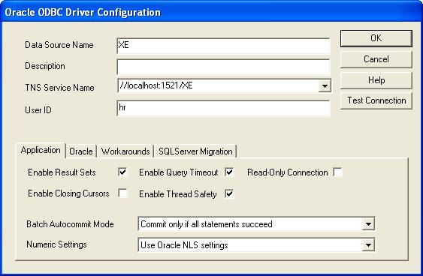Open the Batch Autocommit Mode dropdown arrow

[368, 224]
